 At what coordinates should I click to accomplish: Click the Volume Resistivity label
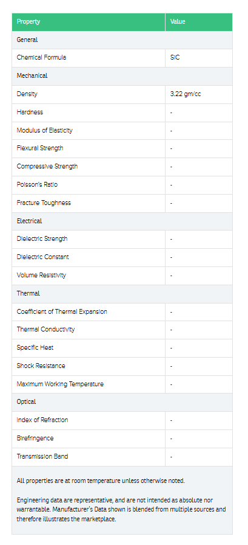(41, 276)
